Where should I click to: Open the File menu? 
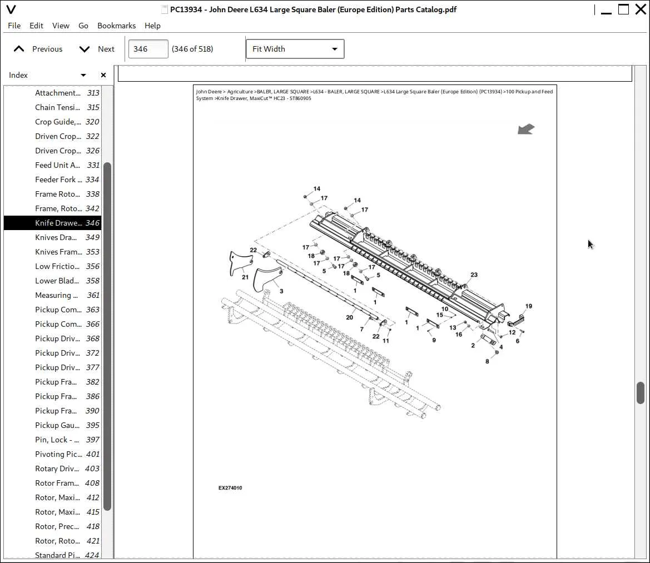pyautogui.click(x=14, y=26)
